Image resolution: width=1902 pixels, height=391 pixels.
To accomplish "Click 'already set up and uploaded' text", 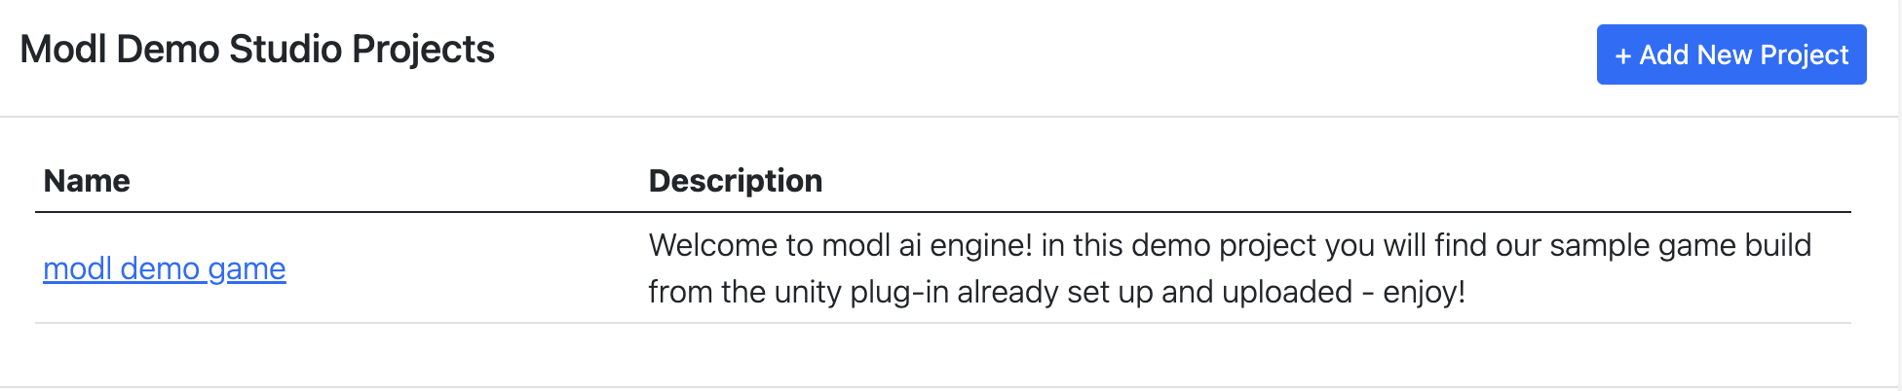I will (1154, 292).
